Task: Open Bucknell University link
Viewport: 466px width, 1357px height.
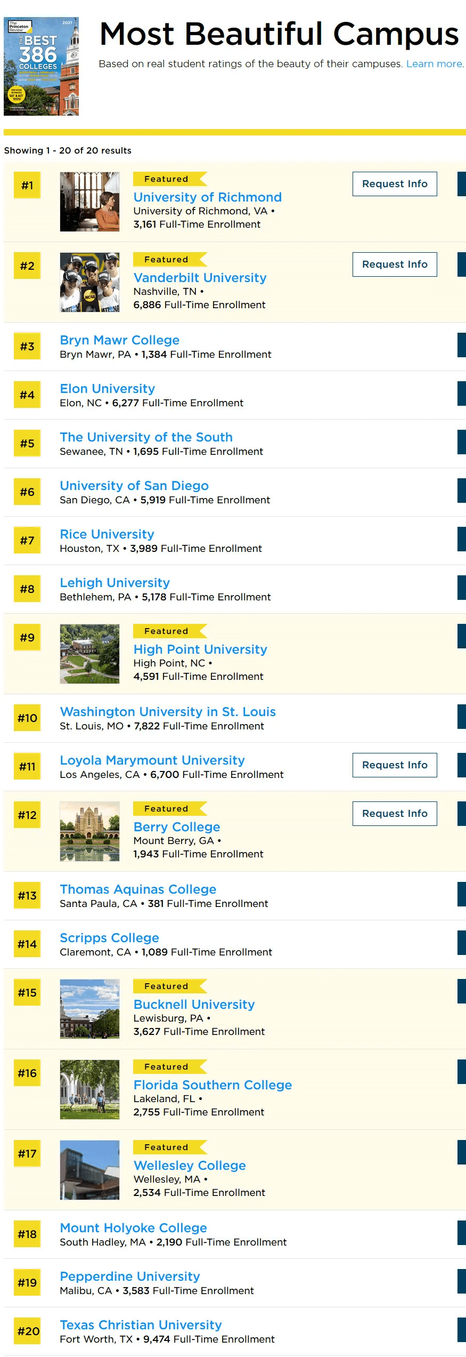Action: click(194, 1004)
